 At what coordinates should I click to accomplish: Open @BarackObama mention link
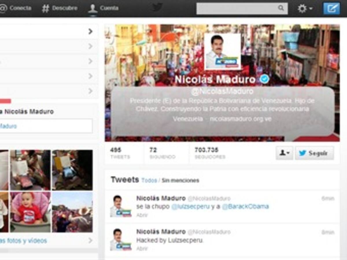(246, 207)
